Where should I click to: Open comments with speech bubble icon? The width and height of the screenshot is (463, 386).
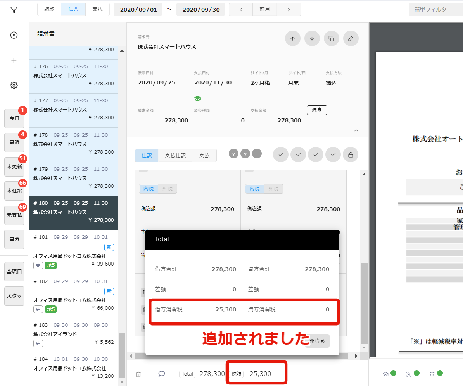pyautogui.click(x=162, y=374)
